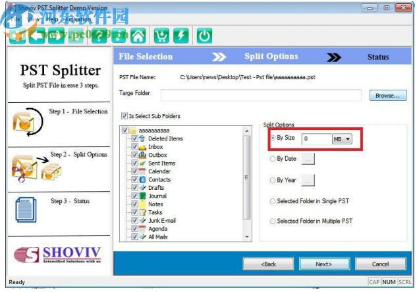Click the Step 1 File Selection icon

[x=28, y=122]
